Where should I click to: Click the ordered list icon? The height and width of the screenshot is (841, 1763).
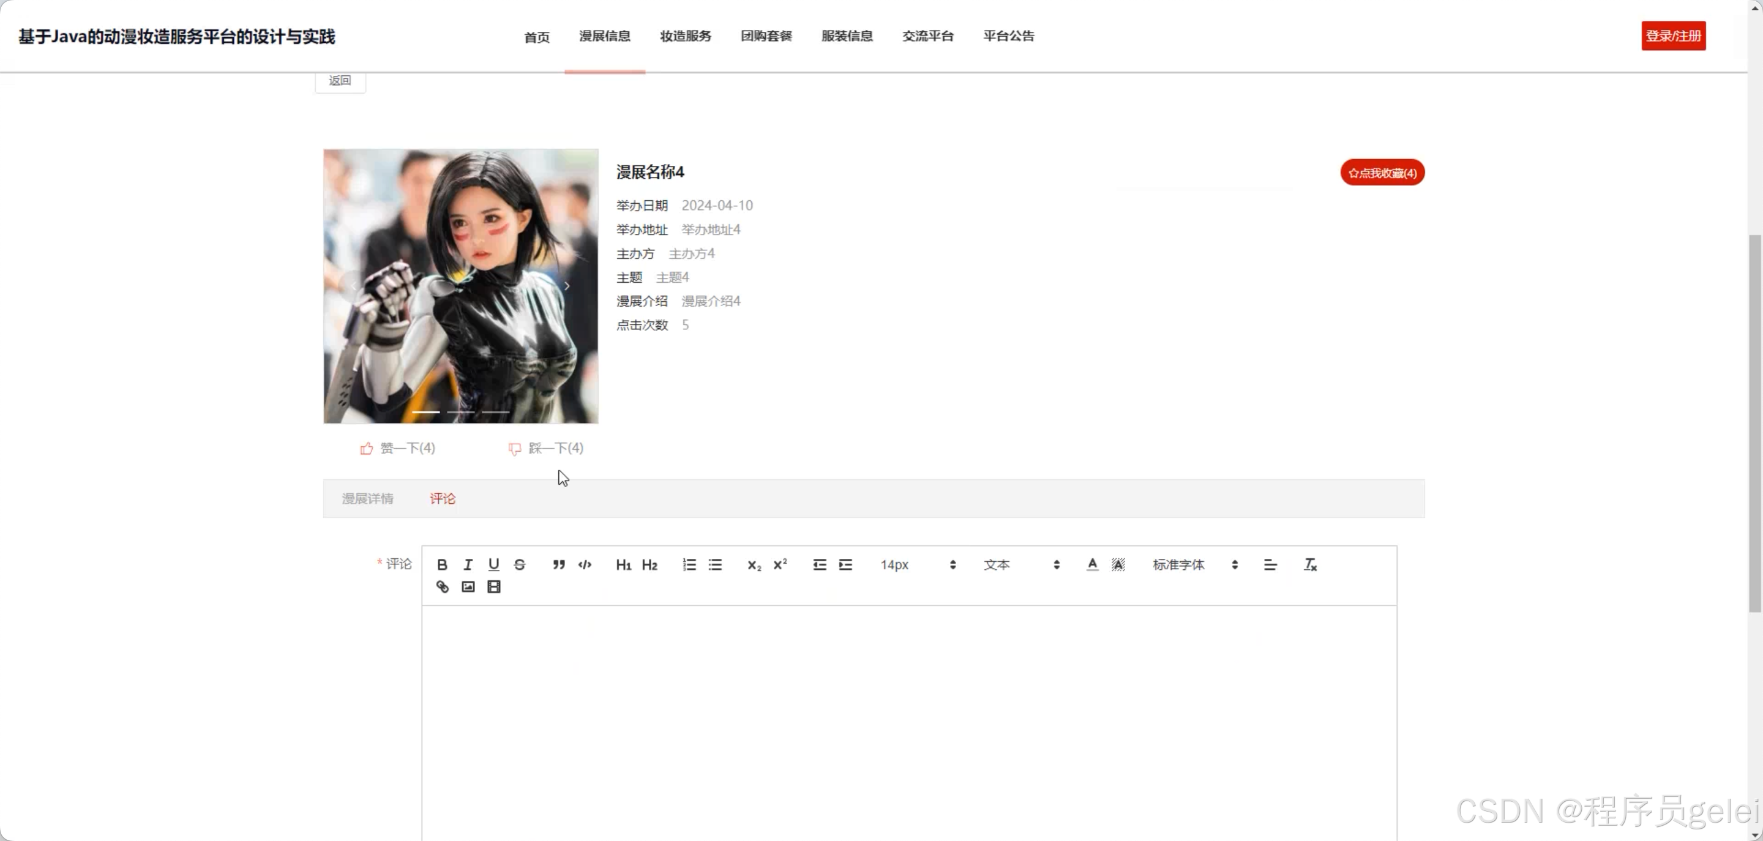coord(689,564)
